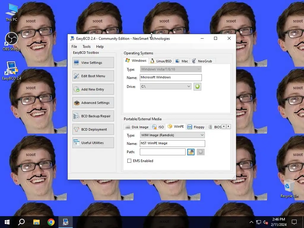Select OBS Studio desktop shortcut
The image size is (304, 228).
coord(12,42)
